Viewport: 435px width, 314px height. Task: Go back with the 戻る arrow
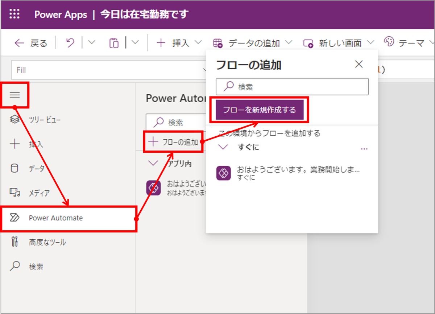(31, 44)
